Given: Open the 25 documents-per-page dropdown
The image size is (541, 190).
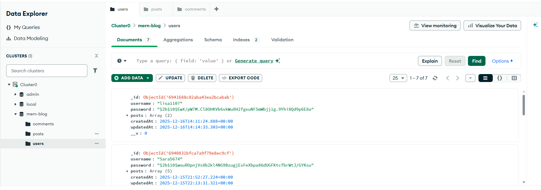Looking at the screenshot, I should pos(398,78).
